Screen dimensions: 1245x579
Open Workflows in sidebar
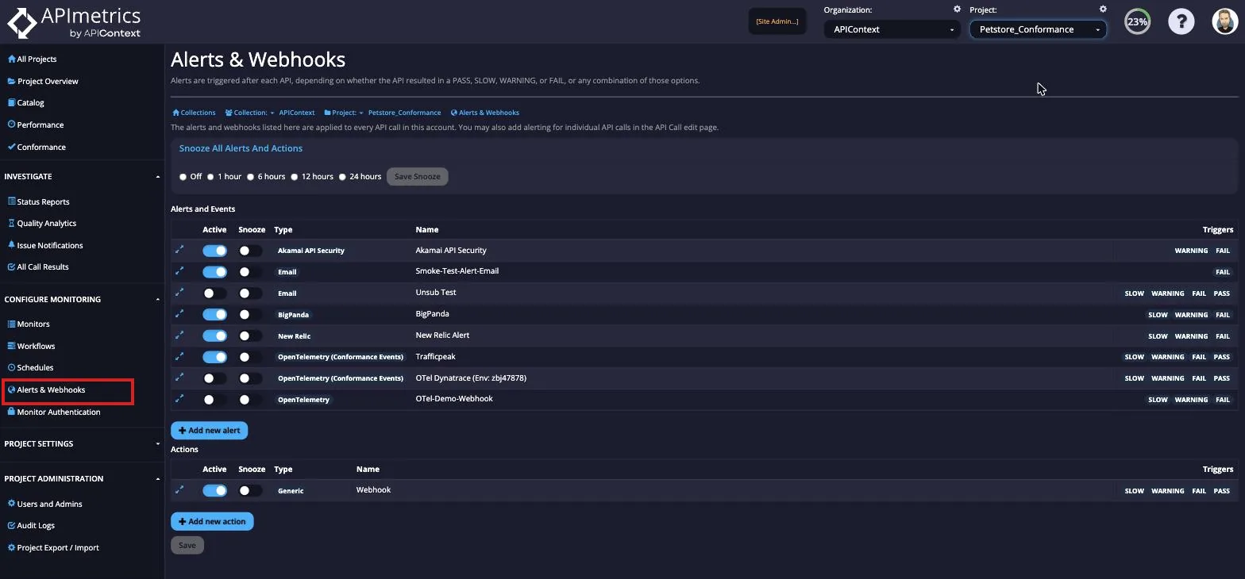31,346
